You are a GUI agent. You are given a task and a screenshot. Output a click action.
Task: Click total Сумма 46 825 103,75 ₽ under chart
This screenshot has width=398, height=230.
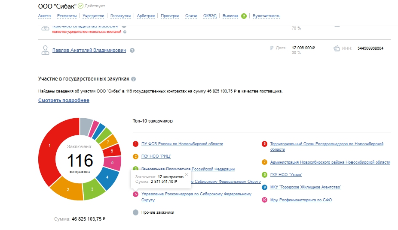(x=80, y=219)
